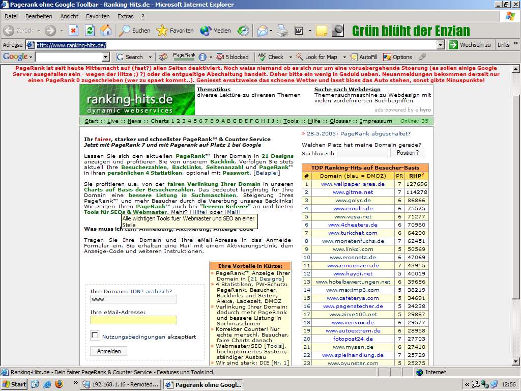
Task: Expand the Back button history dropdown
Action: 39,31
